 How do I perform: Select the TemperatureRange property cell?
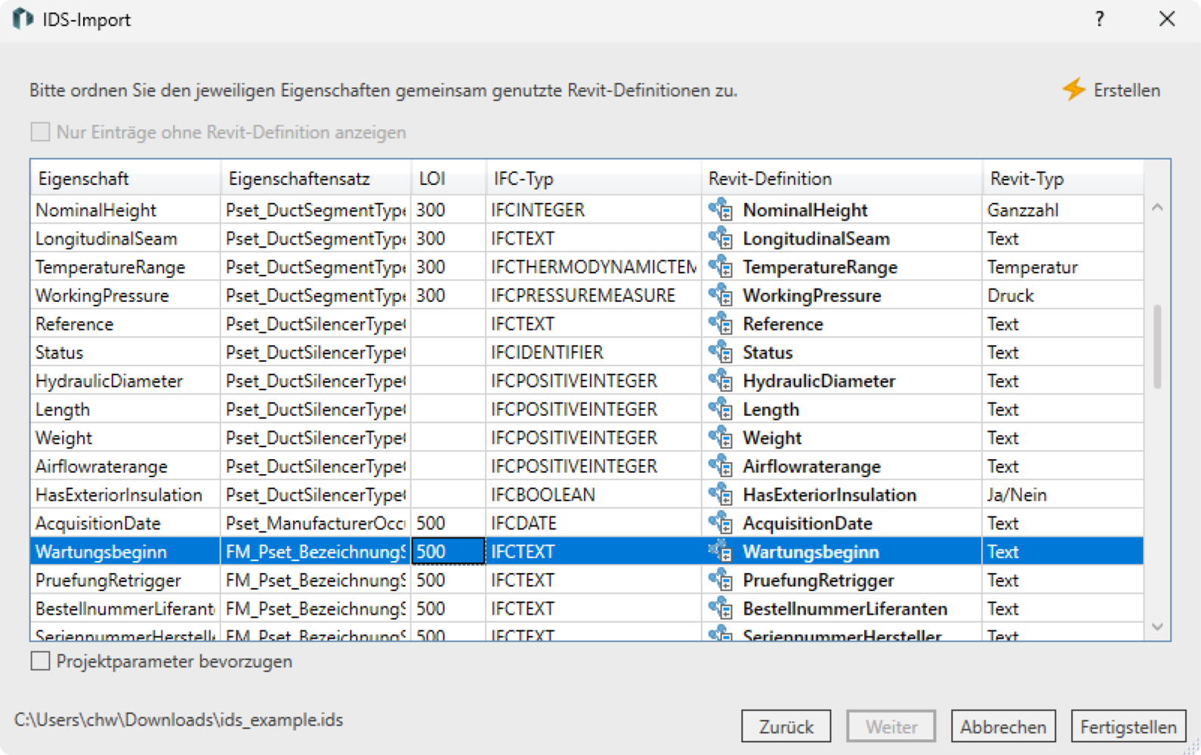tap(125, 267)
